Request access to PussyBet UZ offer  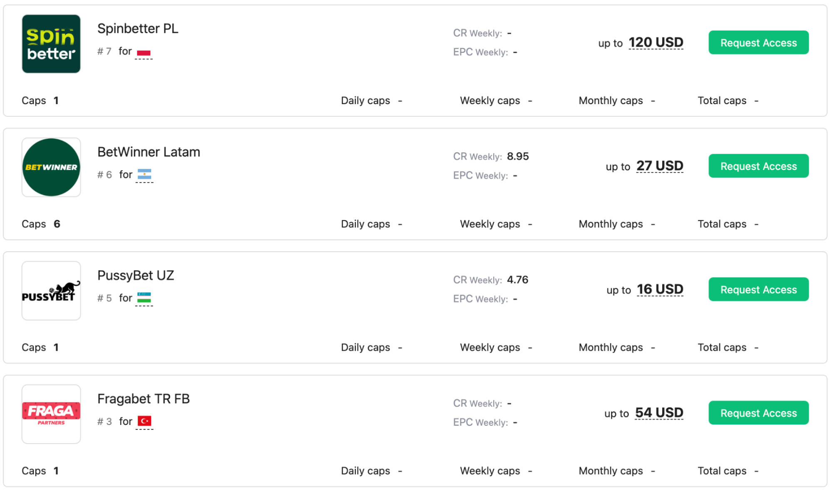pos(758,290)
